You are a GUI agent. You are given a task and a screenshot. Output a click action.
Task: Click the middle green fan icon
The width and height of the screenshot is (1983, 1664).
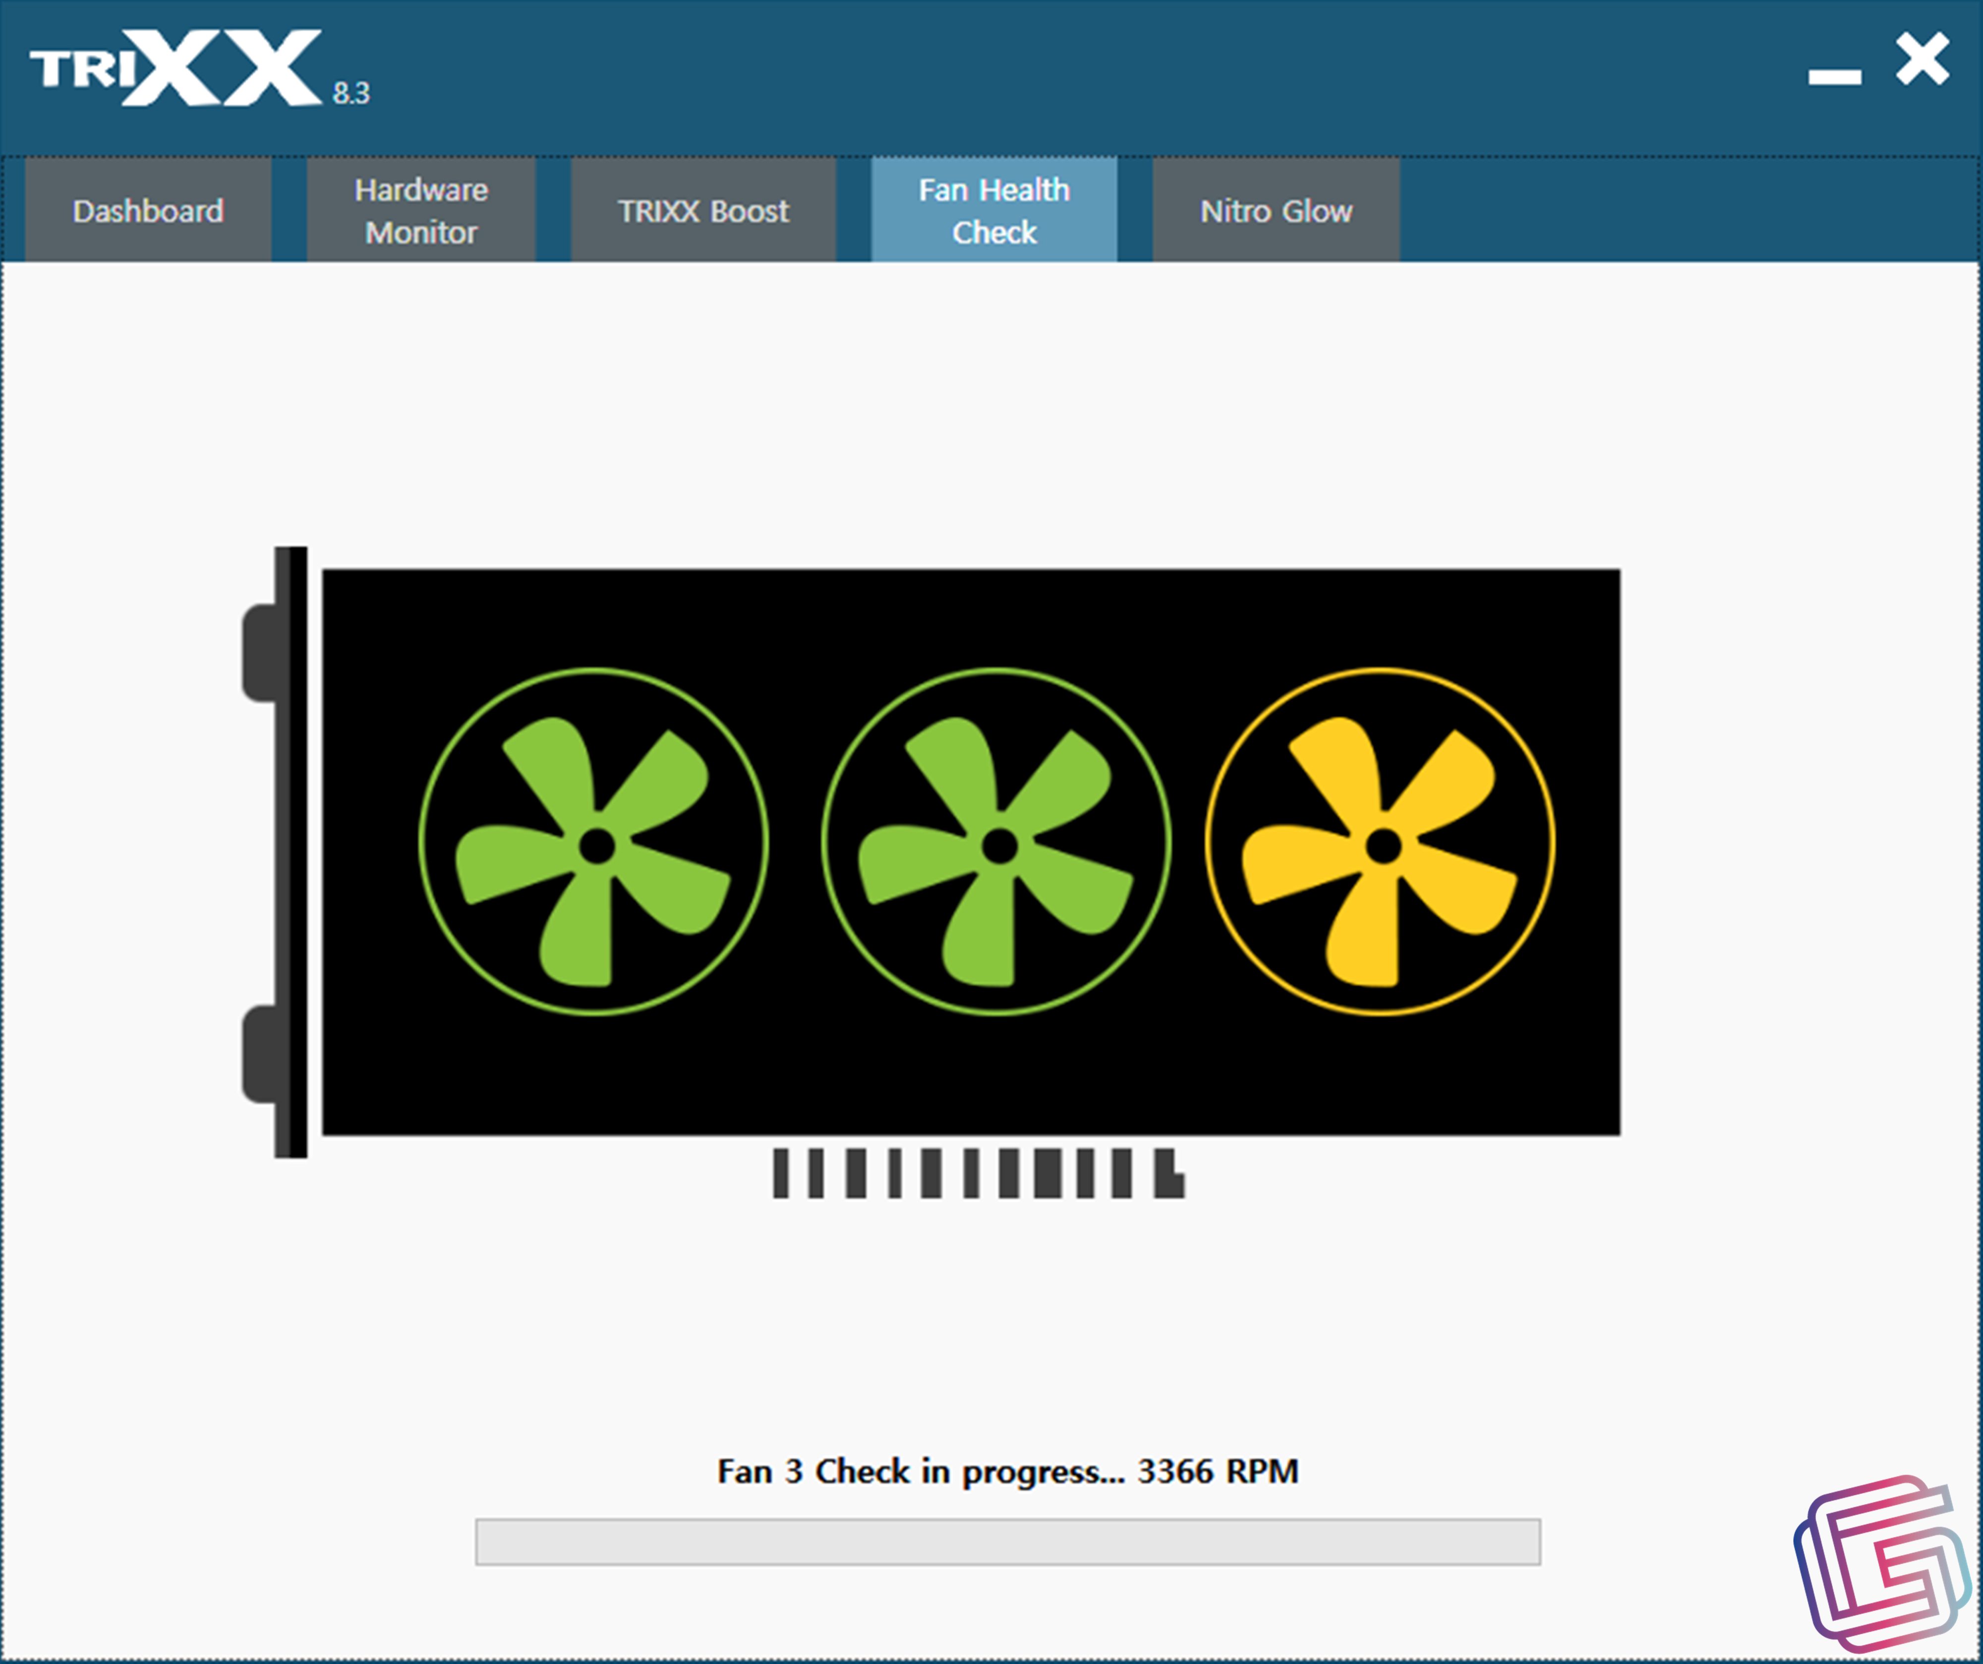tap(996, 842)
